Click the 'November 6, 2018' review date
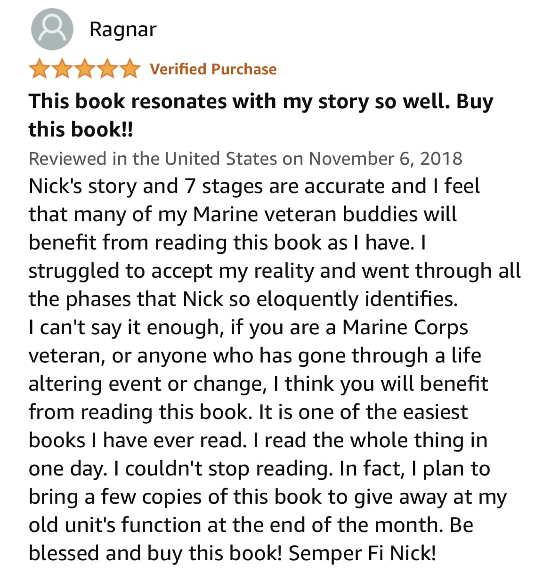 385,158
